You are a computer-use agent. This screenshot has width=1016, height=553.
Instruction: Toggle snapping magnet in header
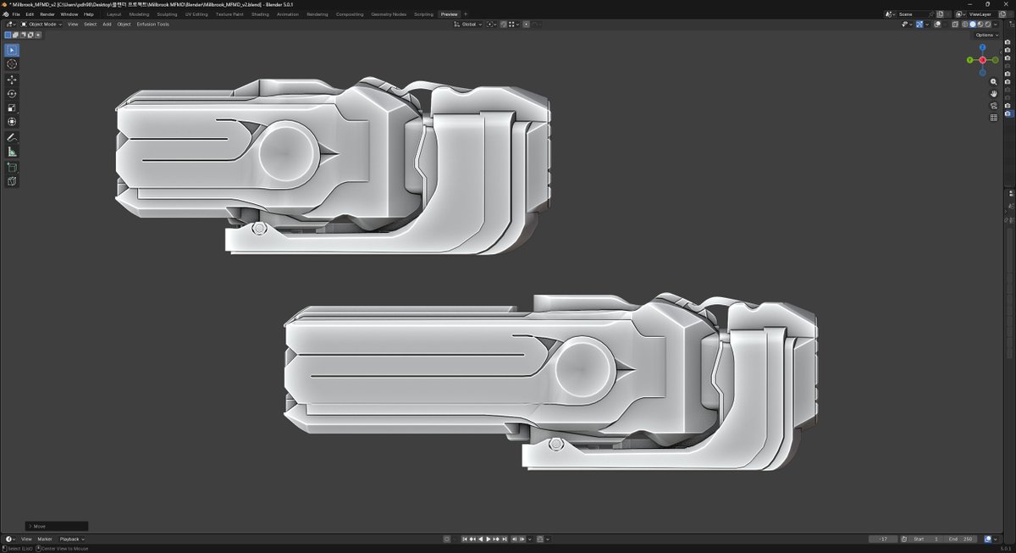pos(503,25)
